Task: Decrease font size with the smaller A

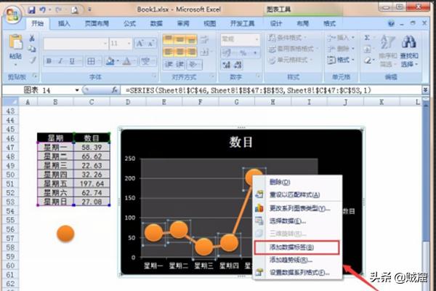Action: coord(151,43)
